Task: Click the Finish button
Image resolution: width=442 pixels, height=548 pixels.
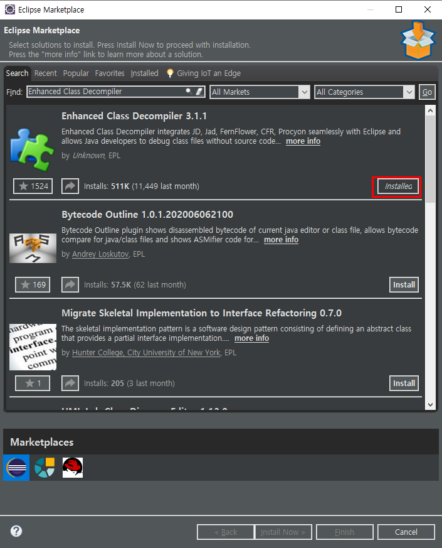Action: pos(345,532)
